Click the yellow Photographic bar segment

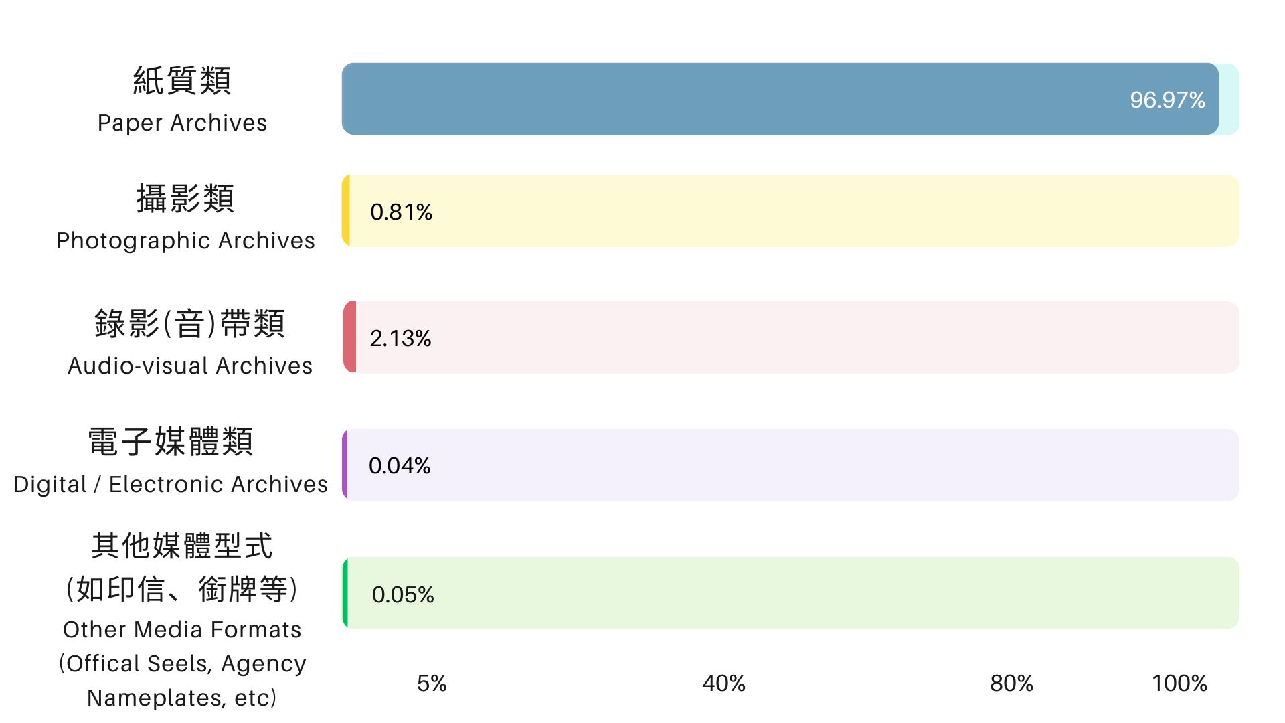(x=346, y=211)
